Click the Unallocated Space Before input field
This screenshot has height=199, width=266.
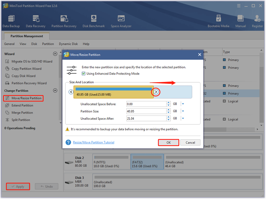tap(146, 104)
